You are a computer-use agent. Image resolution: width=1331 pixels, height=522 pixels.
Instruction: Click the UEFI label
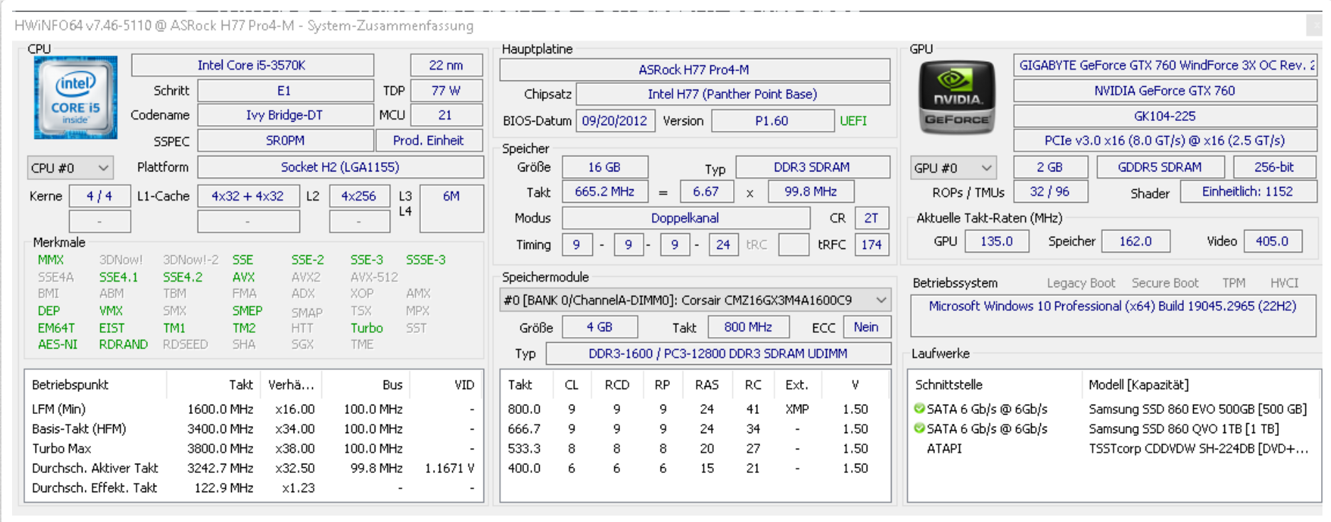click(x=853, y=121)
